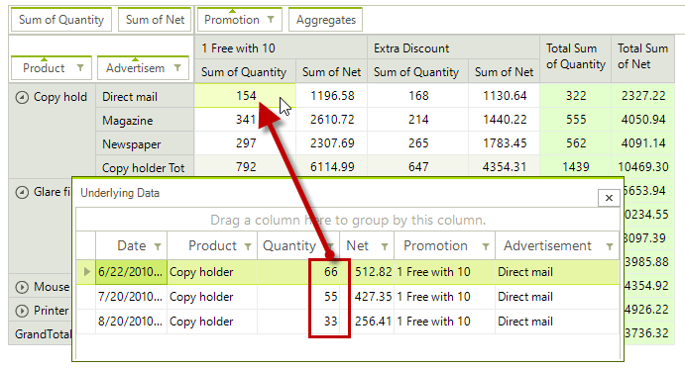This screenshot has width=685, height=370.
Task: Click the Quantity value 33
Action: pos(298,322)
